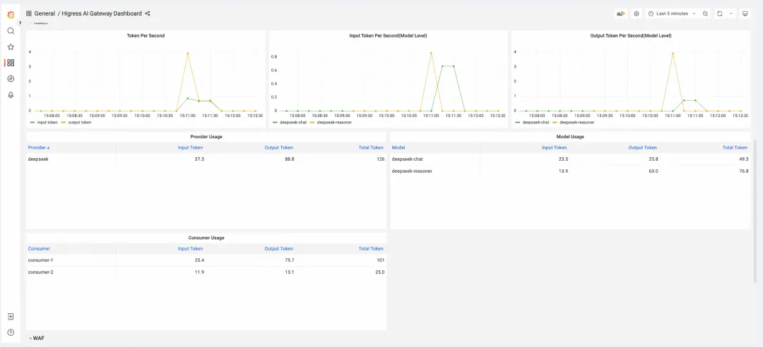Open the refresh interval dropdown arrow

tap(731, 13)
